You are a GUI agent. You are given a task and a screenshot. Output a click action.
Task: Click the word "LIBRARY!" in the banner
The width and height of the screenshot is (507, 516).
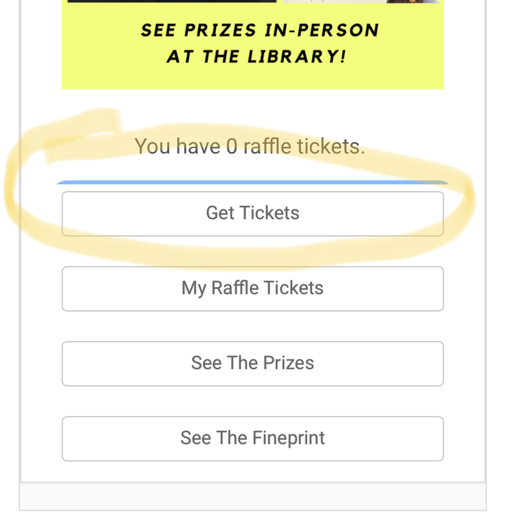(297, 57)
